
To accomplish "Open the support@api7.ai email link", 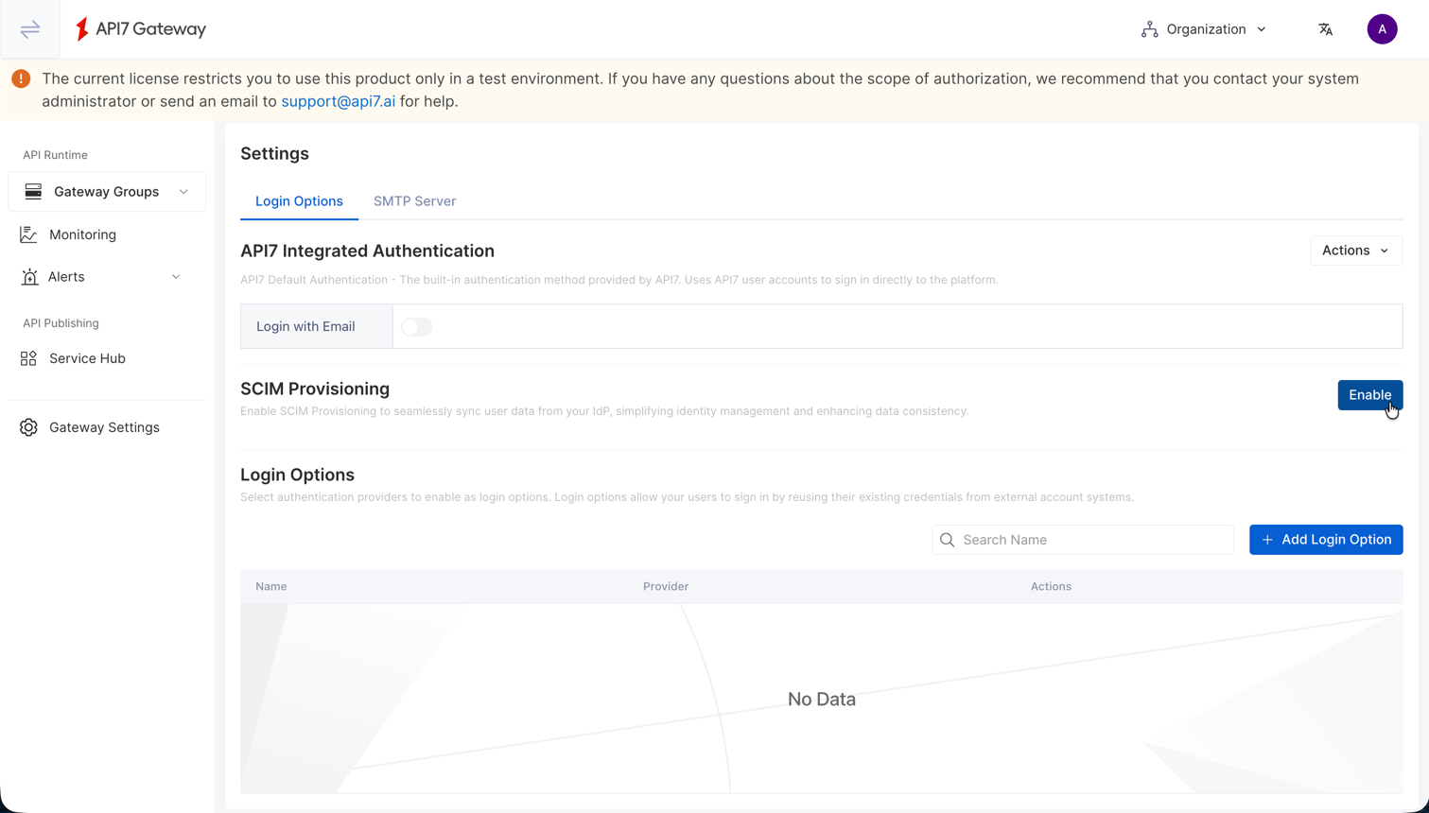I will pyautogui.click(x=338, y=101).
